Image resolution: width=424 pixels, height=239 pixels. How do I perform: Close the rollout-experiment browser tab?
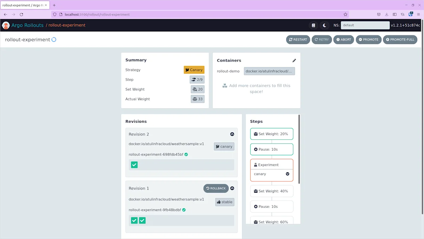click(x=46, y=5)
